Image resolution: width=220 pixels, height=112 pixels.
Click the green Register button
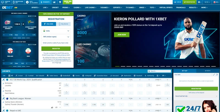click(56, 48)
